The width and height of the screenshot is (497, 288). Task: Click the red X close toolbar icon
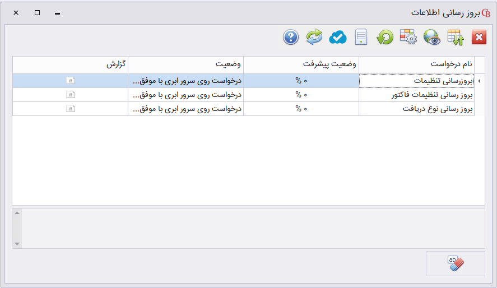point(479,38)
